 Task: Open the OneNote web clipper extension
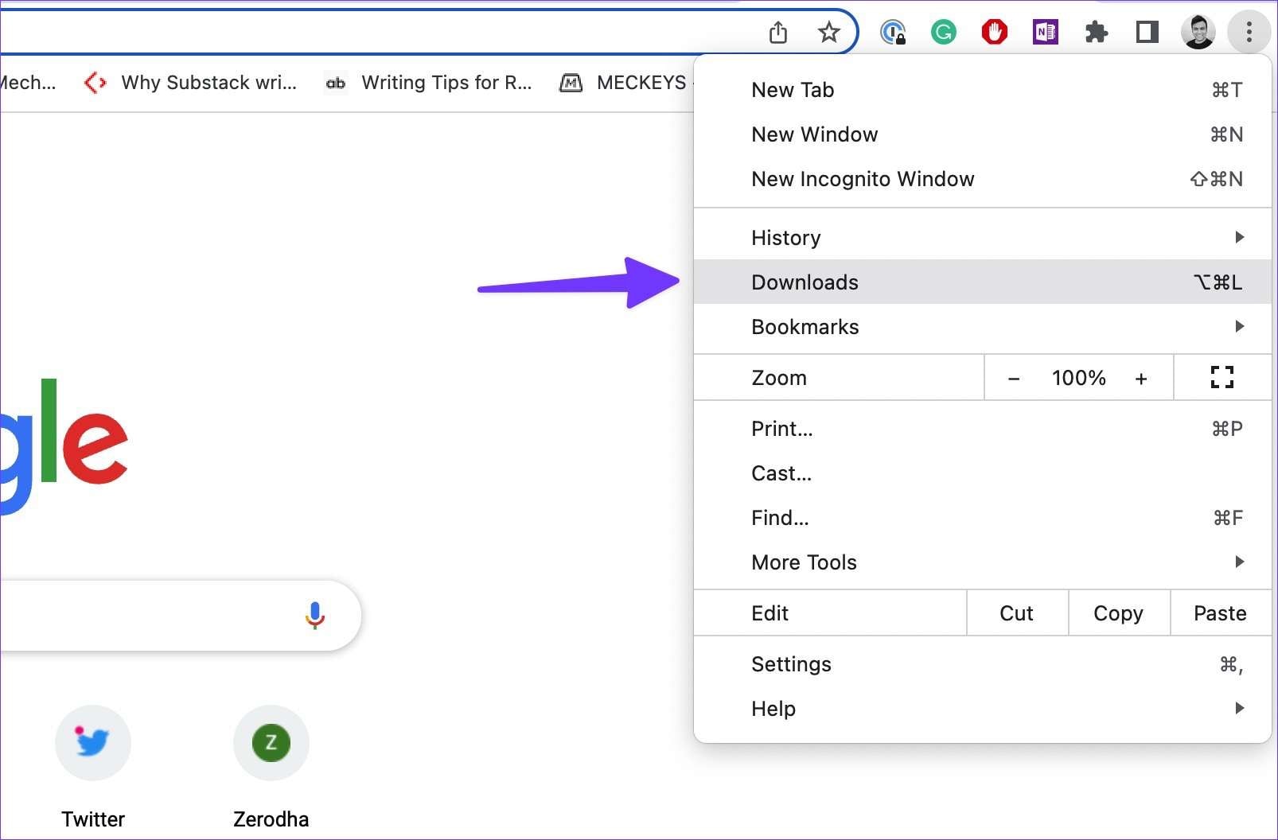pos(1046,33)
